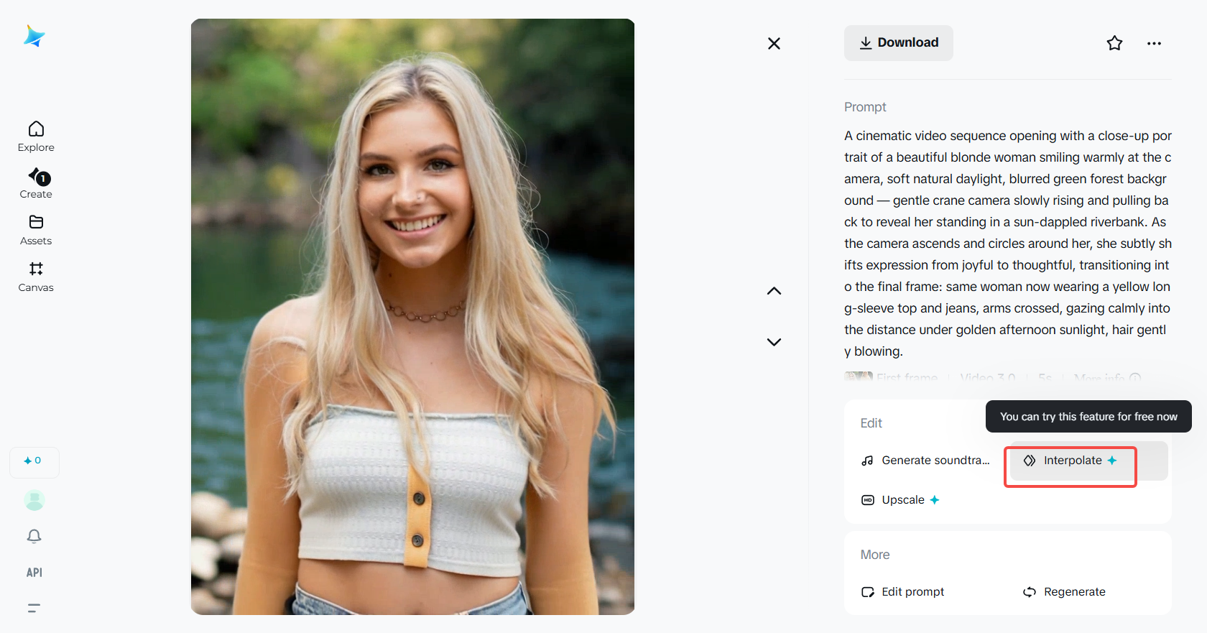Click Generate soundtrack option
This screenshot has width=1207, height=633.
click(x=925, y=461)
